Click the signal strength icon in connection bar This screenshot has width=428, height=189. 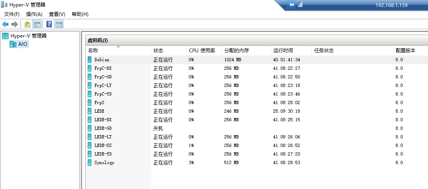coord(300,4)
